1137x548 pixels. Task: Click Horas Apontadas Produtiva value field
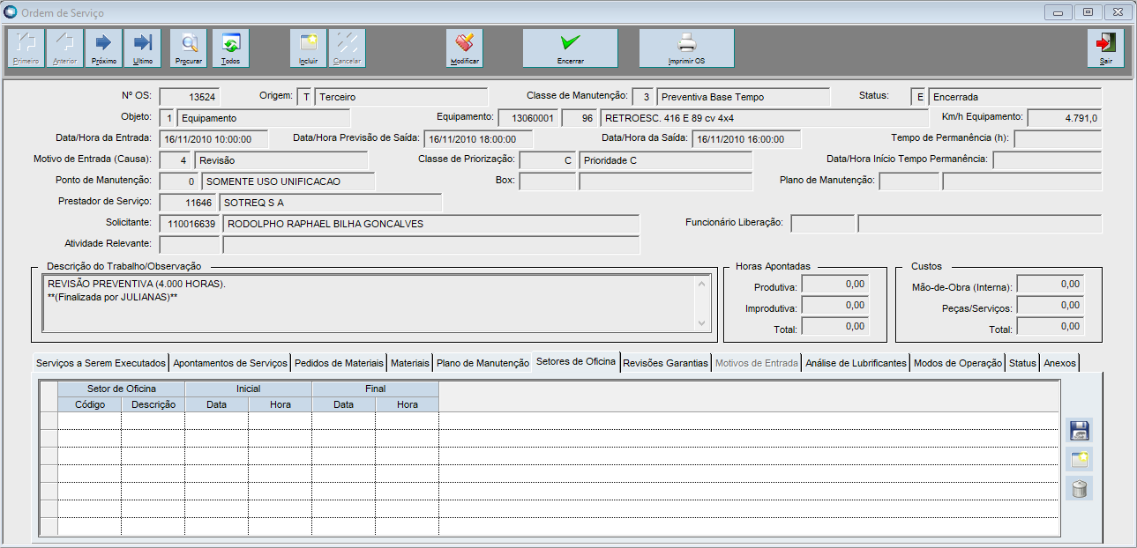[x=835, y=285]
